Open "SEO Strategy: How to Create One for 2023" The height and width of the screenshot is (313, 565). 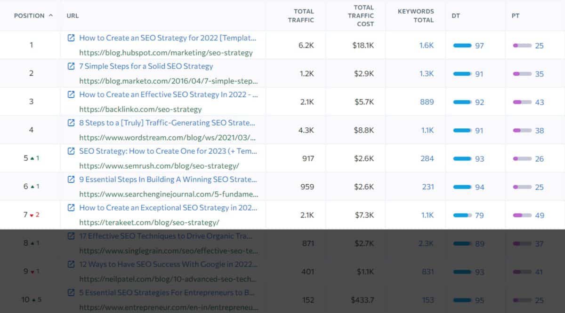click(x=166, y=151)
